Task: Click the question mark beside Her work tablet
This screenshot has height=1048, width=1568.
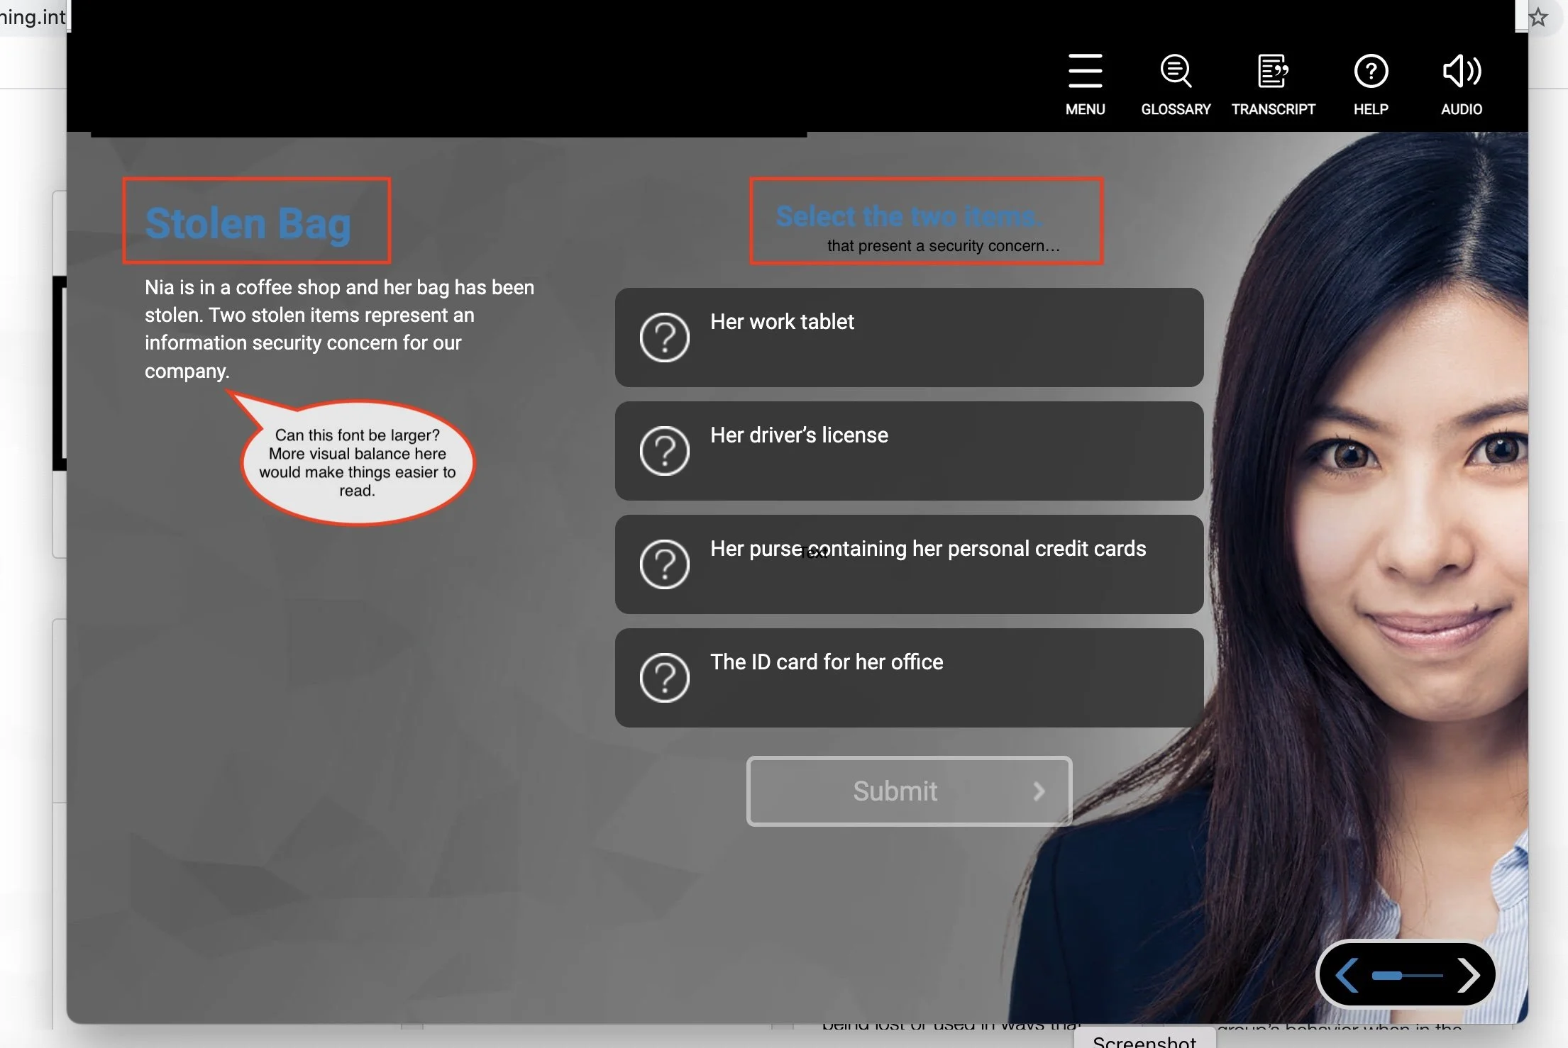Action: coord(664,338)
